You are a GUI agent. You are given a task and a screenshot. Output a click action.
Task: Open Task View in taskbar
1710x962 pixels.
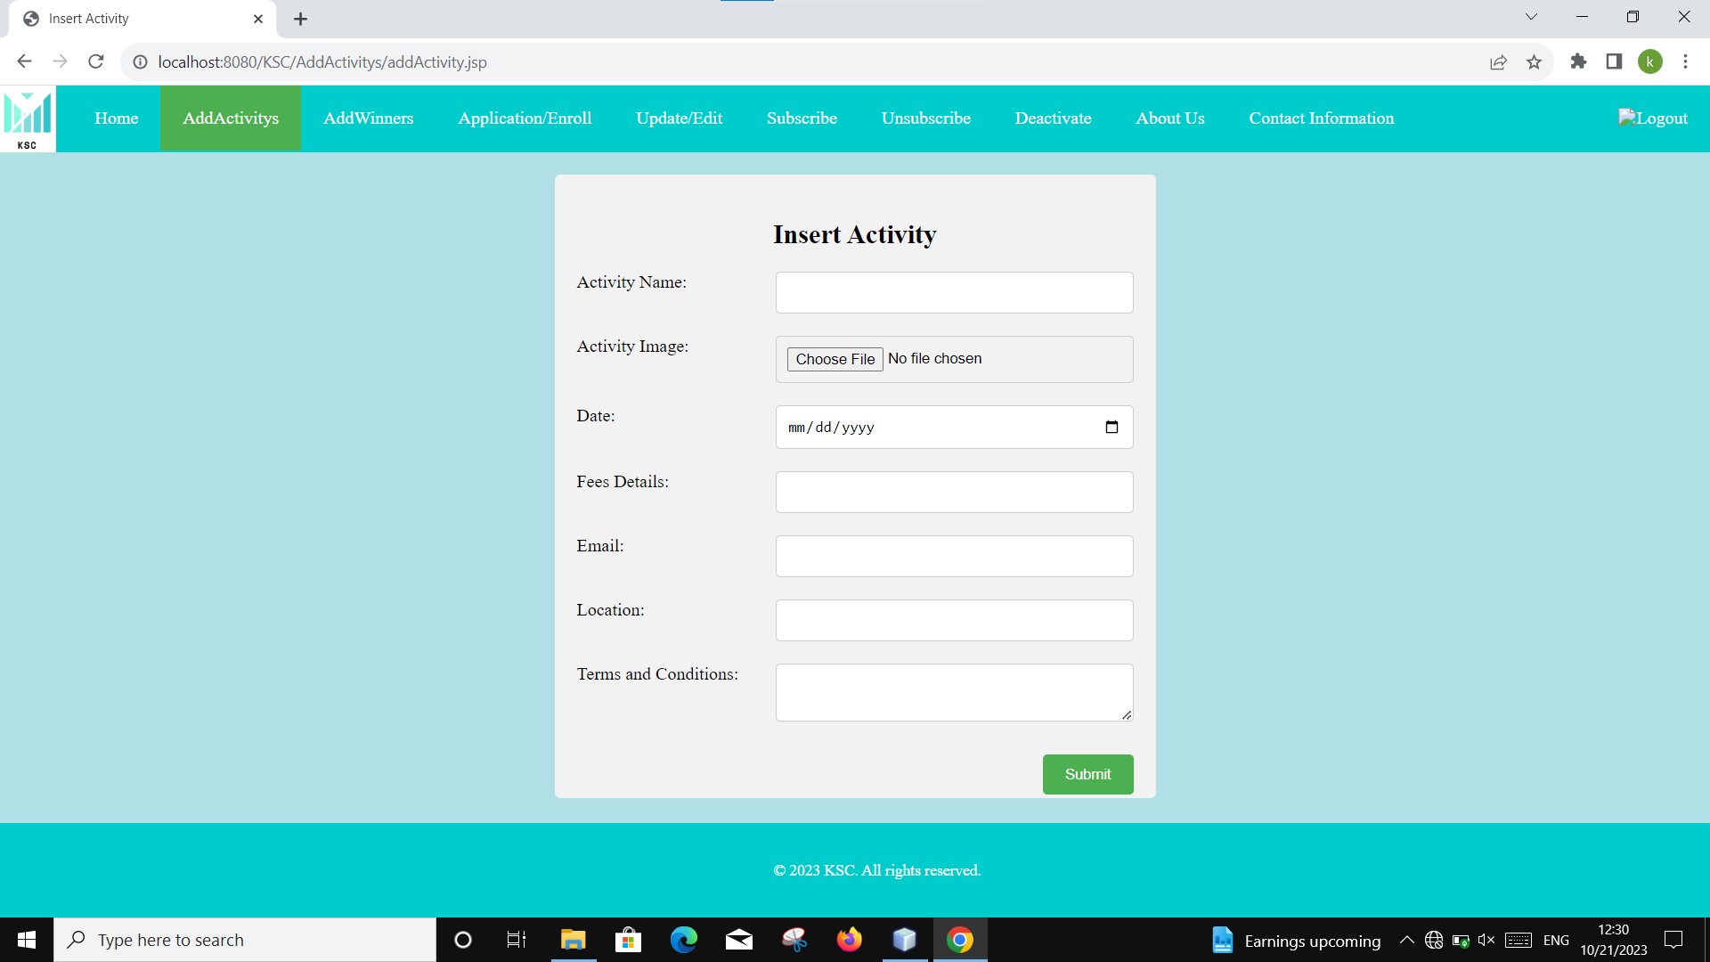click(517, 940)
